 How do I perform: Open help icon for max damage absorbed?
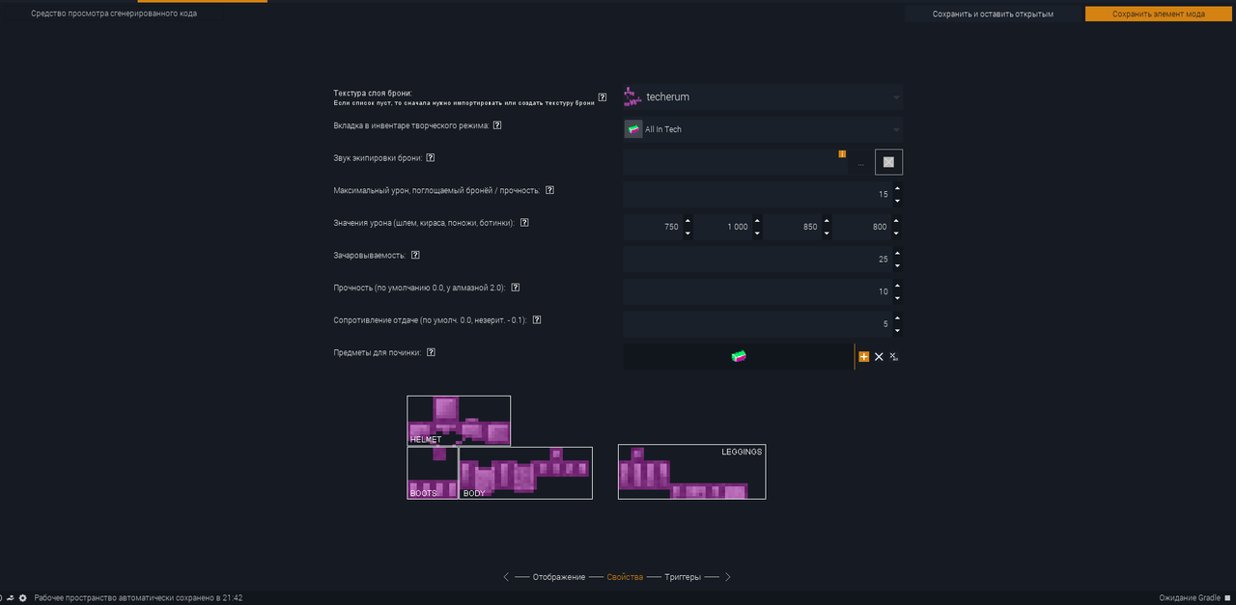[549, 190]
